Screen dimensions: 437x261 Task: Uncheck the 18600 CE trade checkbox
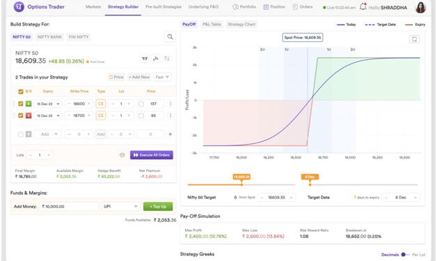[x=21, y=104]
